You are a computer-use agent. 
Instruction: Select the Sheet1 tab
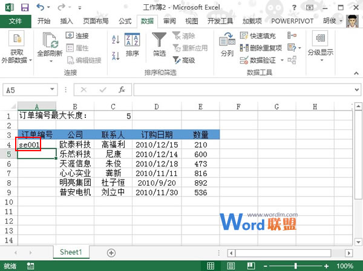pos(71,252)
